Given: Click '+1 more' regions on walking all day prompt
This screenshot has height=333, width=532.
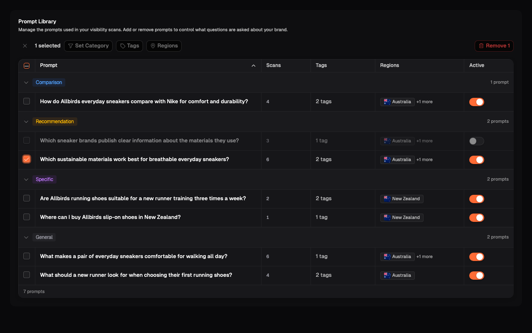Looking at the screenshot, I should click(x=424, y=257).
